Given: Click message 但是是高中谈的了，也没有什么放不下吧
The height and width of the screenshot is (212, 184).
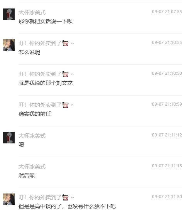Looking at the screenshot, I should pyautogui.click(x=67, y=206).
